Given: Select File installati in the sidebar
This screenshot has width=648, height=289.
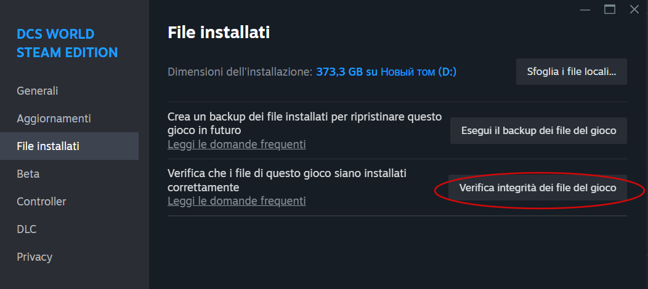Looking at the screenshot, I should coord(48,146).
